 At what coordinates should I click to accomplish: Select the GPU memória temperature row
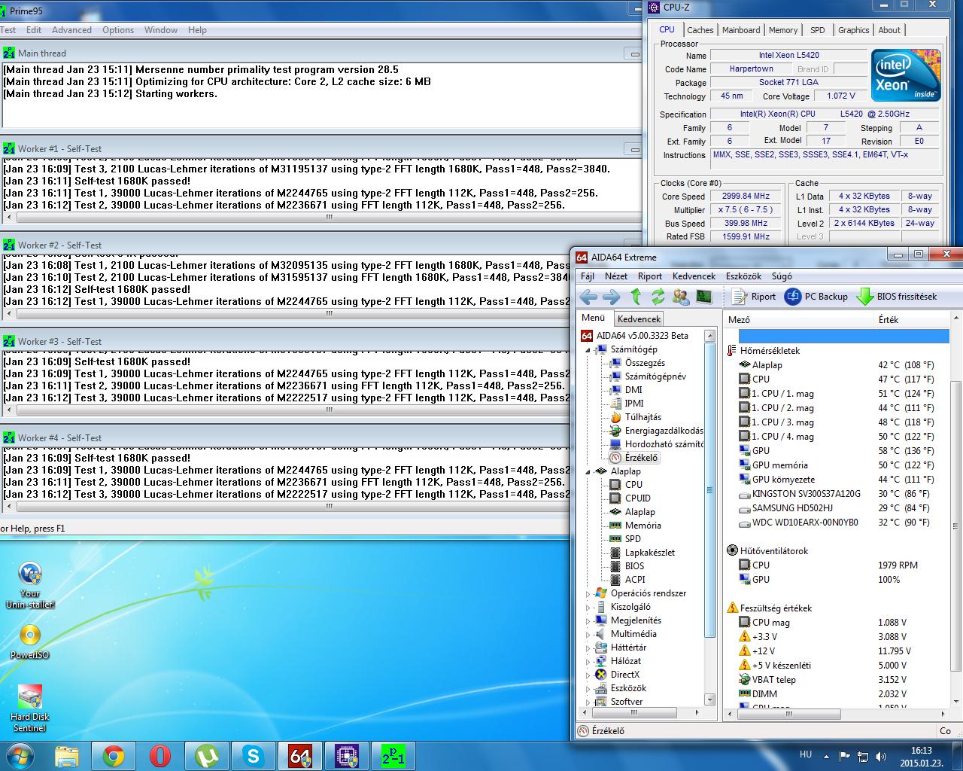tap(837, 465)
